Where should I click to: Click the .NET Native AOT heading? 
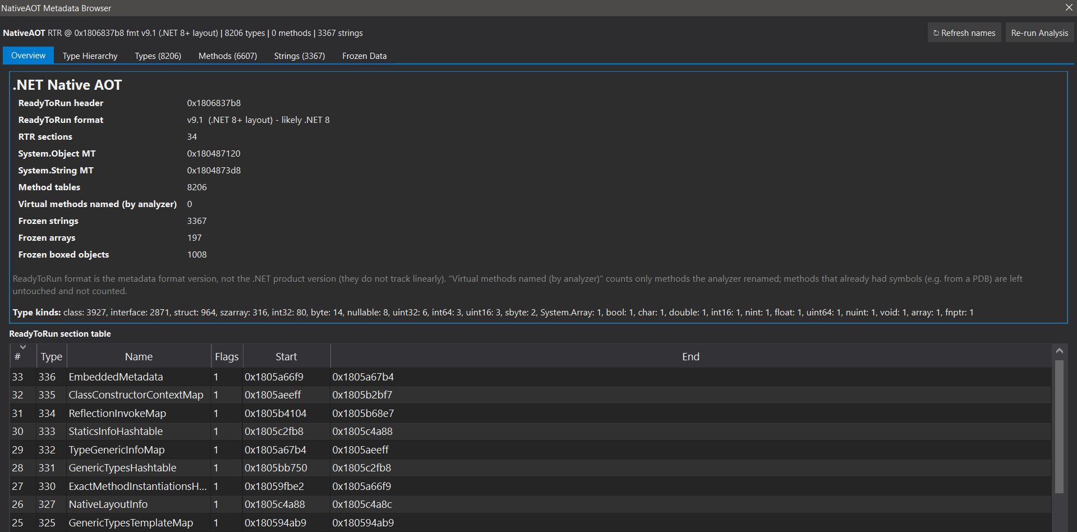click(x=67, y=85)
